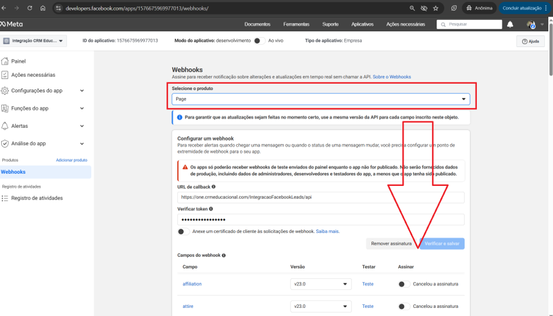Screen dimensions: 553x316
Task: Open the profile avatar menu
Action: tap(531, 24)
